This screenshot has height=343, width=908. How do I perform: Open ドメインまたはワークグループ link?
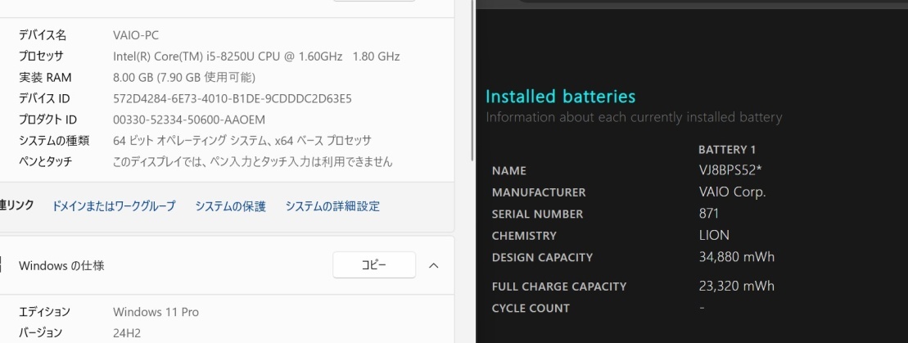coord(114,206)
